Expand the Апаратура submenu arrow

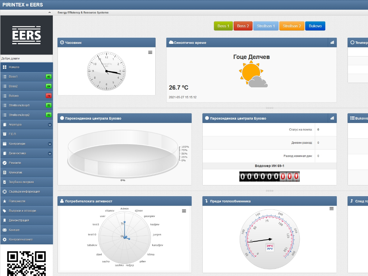pyautogui.click(x=50, y=125)
